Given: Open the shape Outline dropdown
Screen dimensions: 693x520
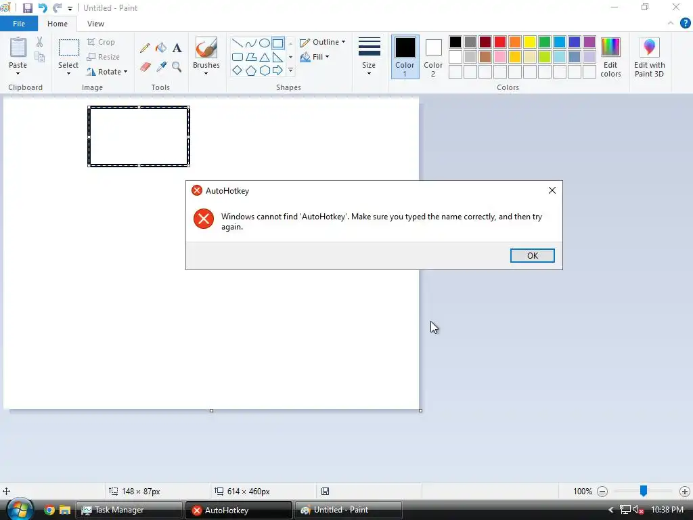Looking at the screenshot, I should 323,42.
